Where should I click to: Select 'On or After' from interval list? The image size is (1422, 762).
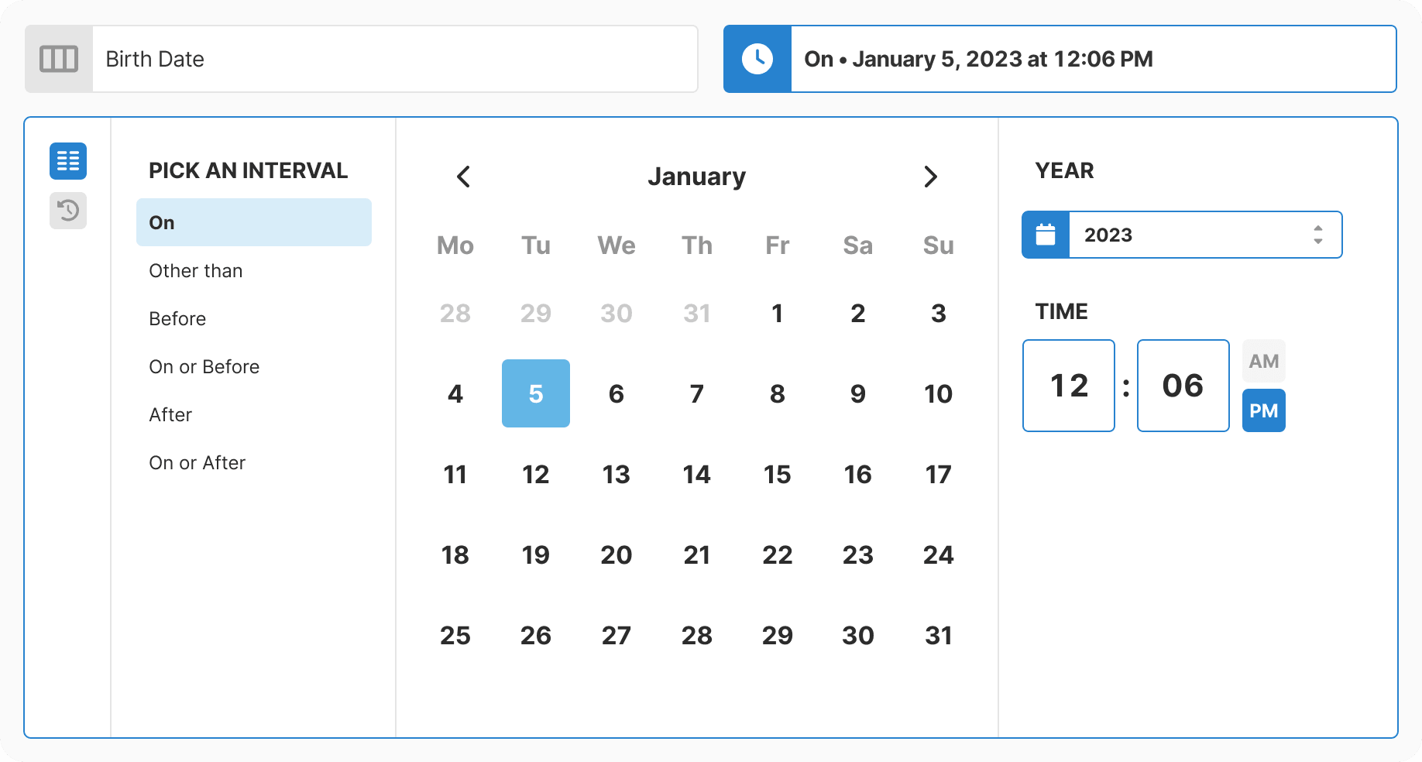[x=197, y=462]
